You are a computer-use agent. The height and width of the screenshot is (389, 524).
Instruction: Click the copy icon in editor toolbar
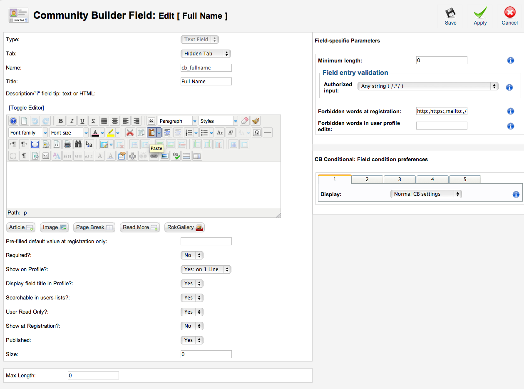(141, 132)
